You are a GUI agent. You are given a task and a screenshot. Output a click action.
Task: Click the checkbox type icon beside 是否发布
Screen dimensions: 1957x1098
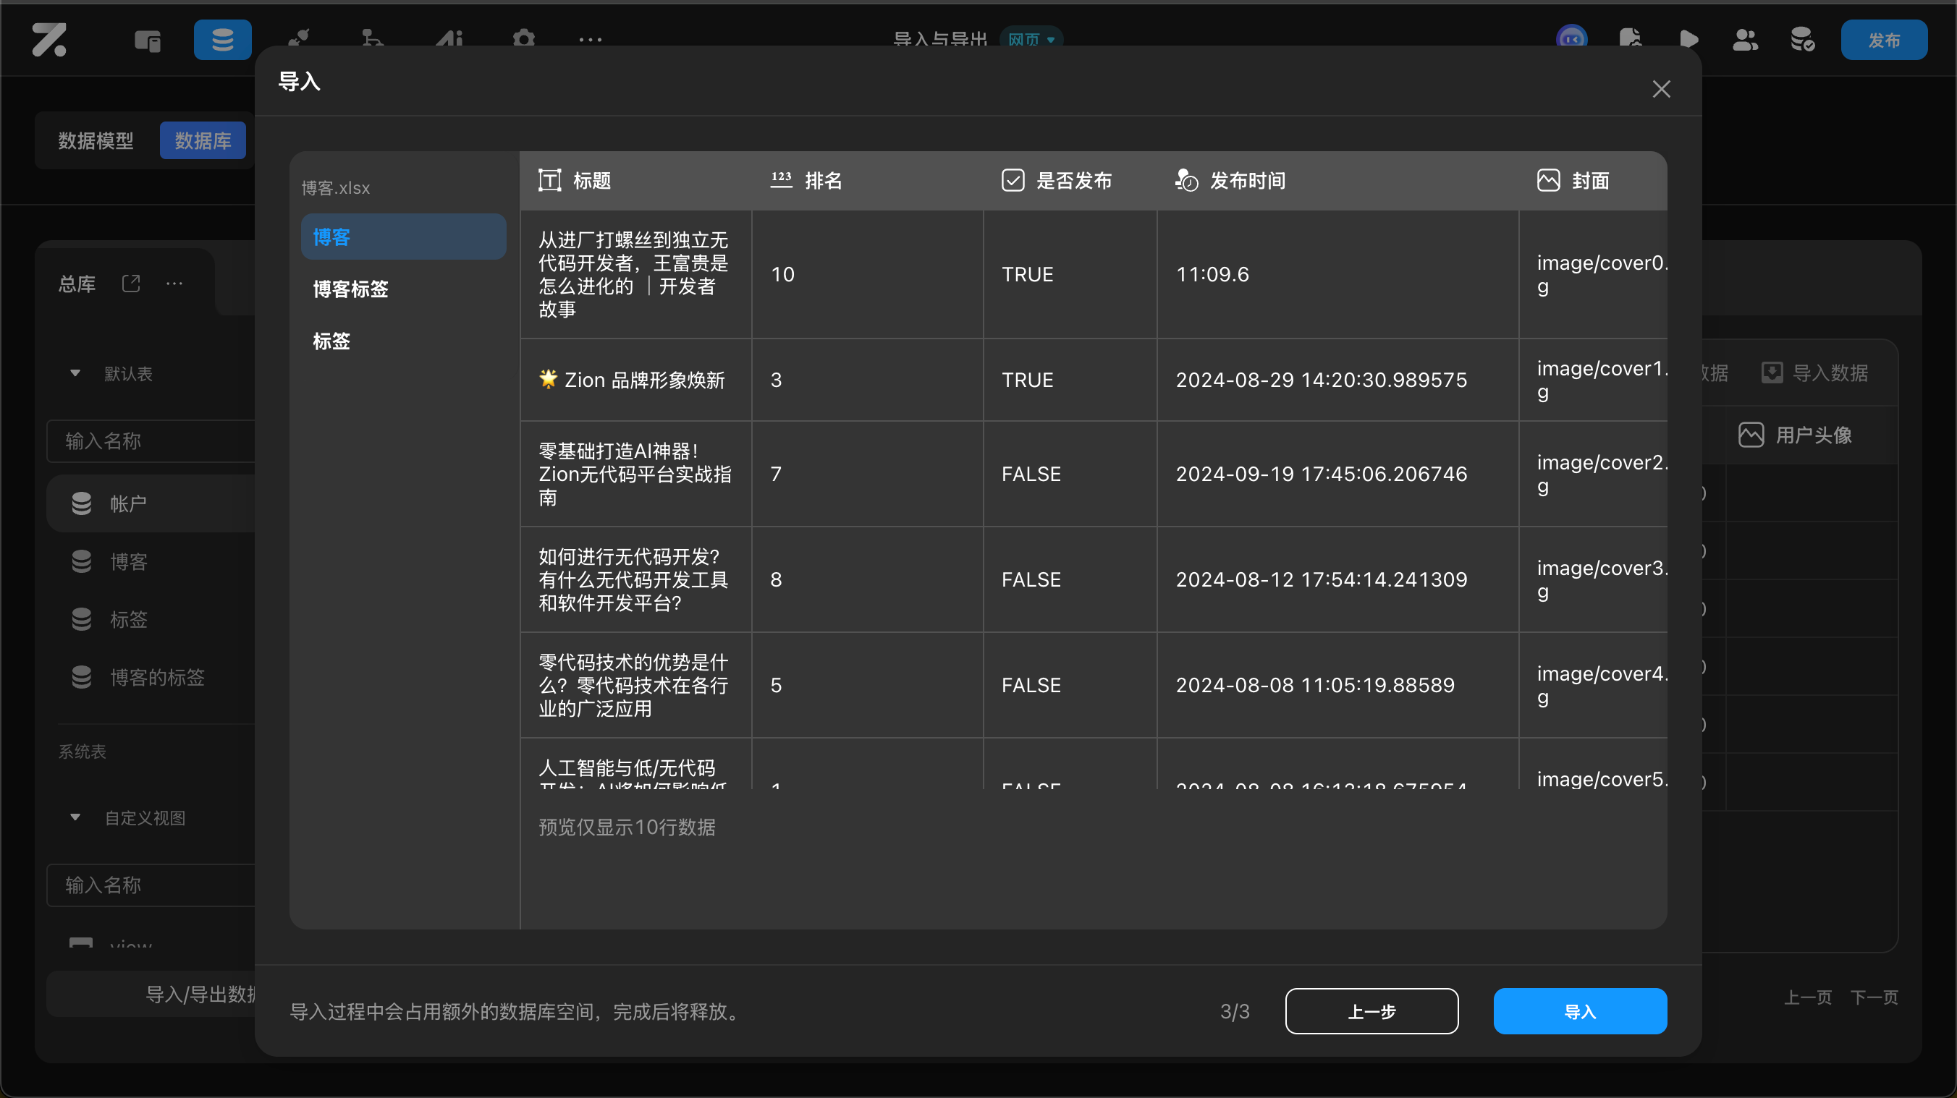1013,181
